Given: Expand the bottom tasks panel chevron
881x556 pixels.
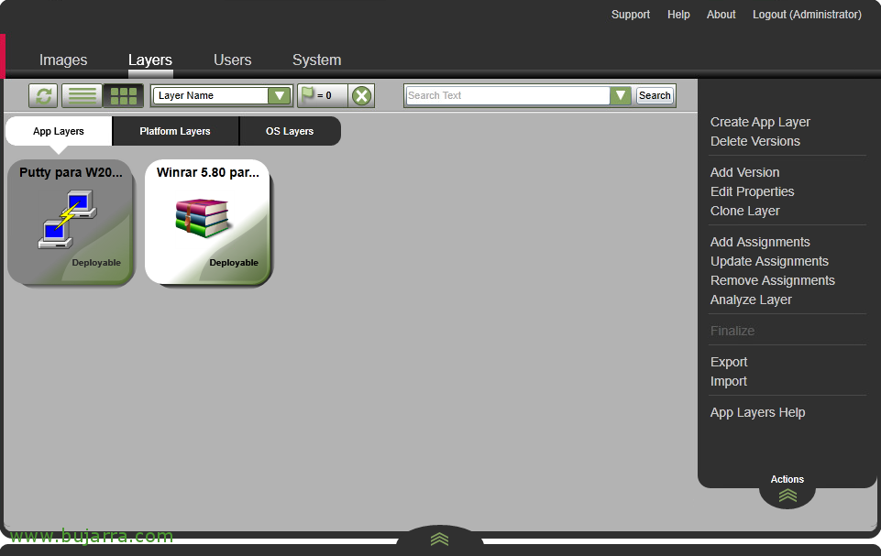Looking at the screenshot, I should point(439,540).
